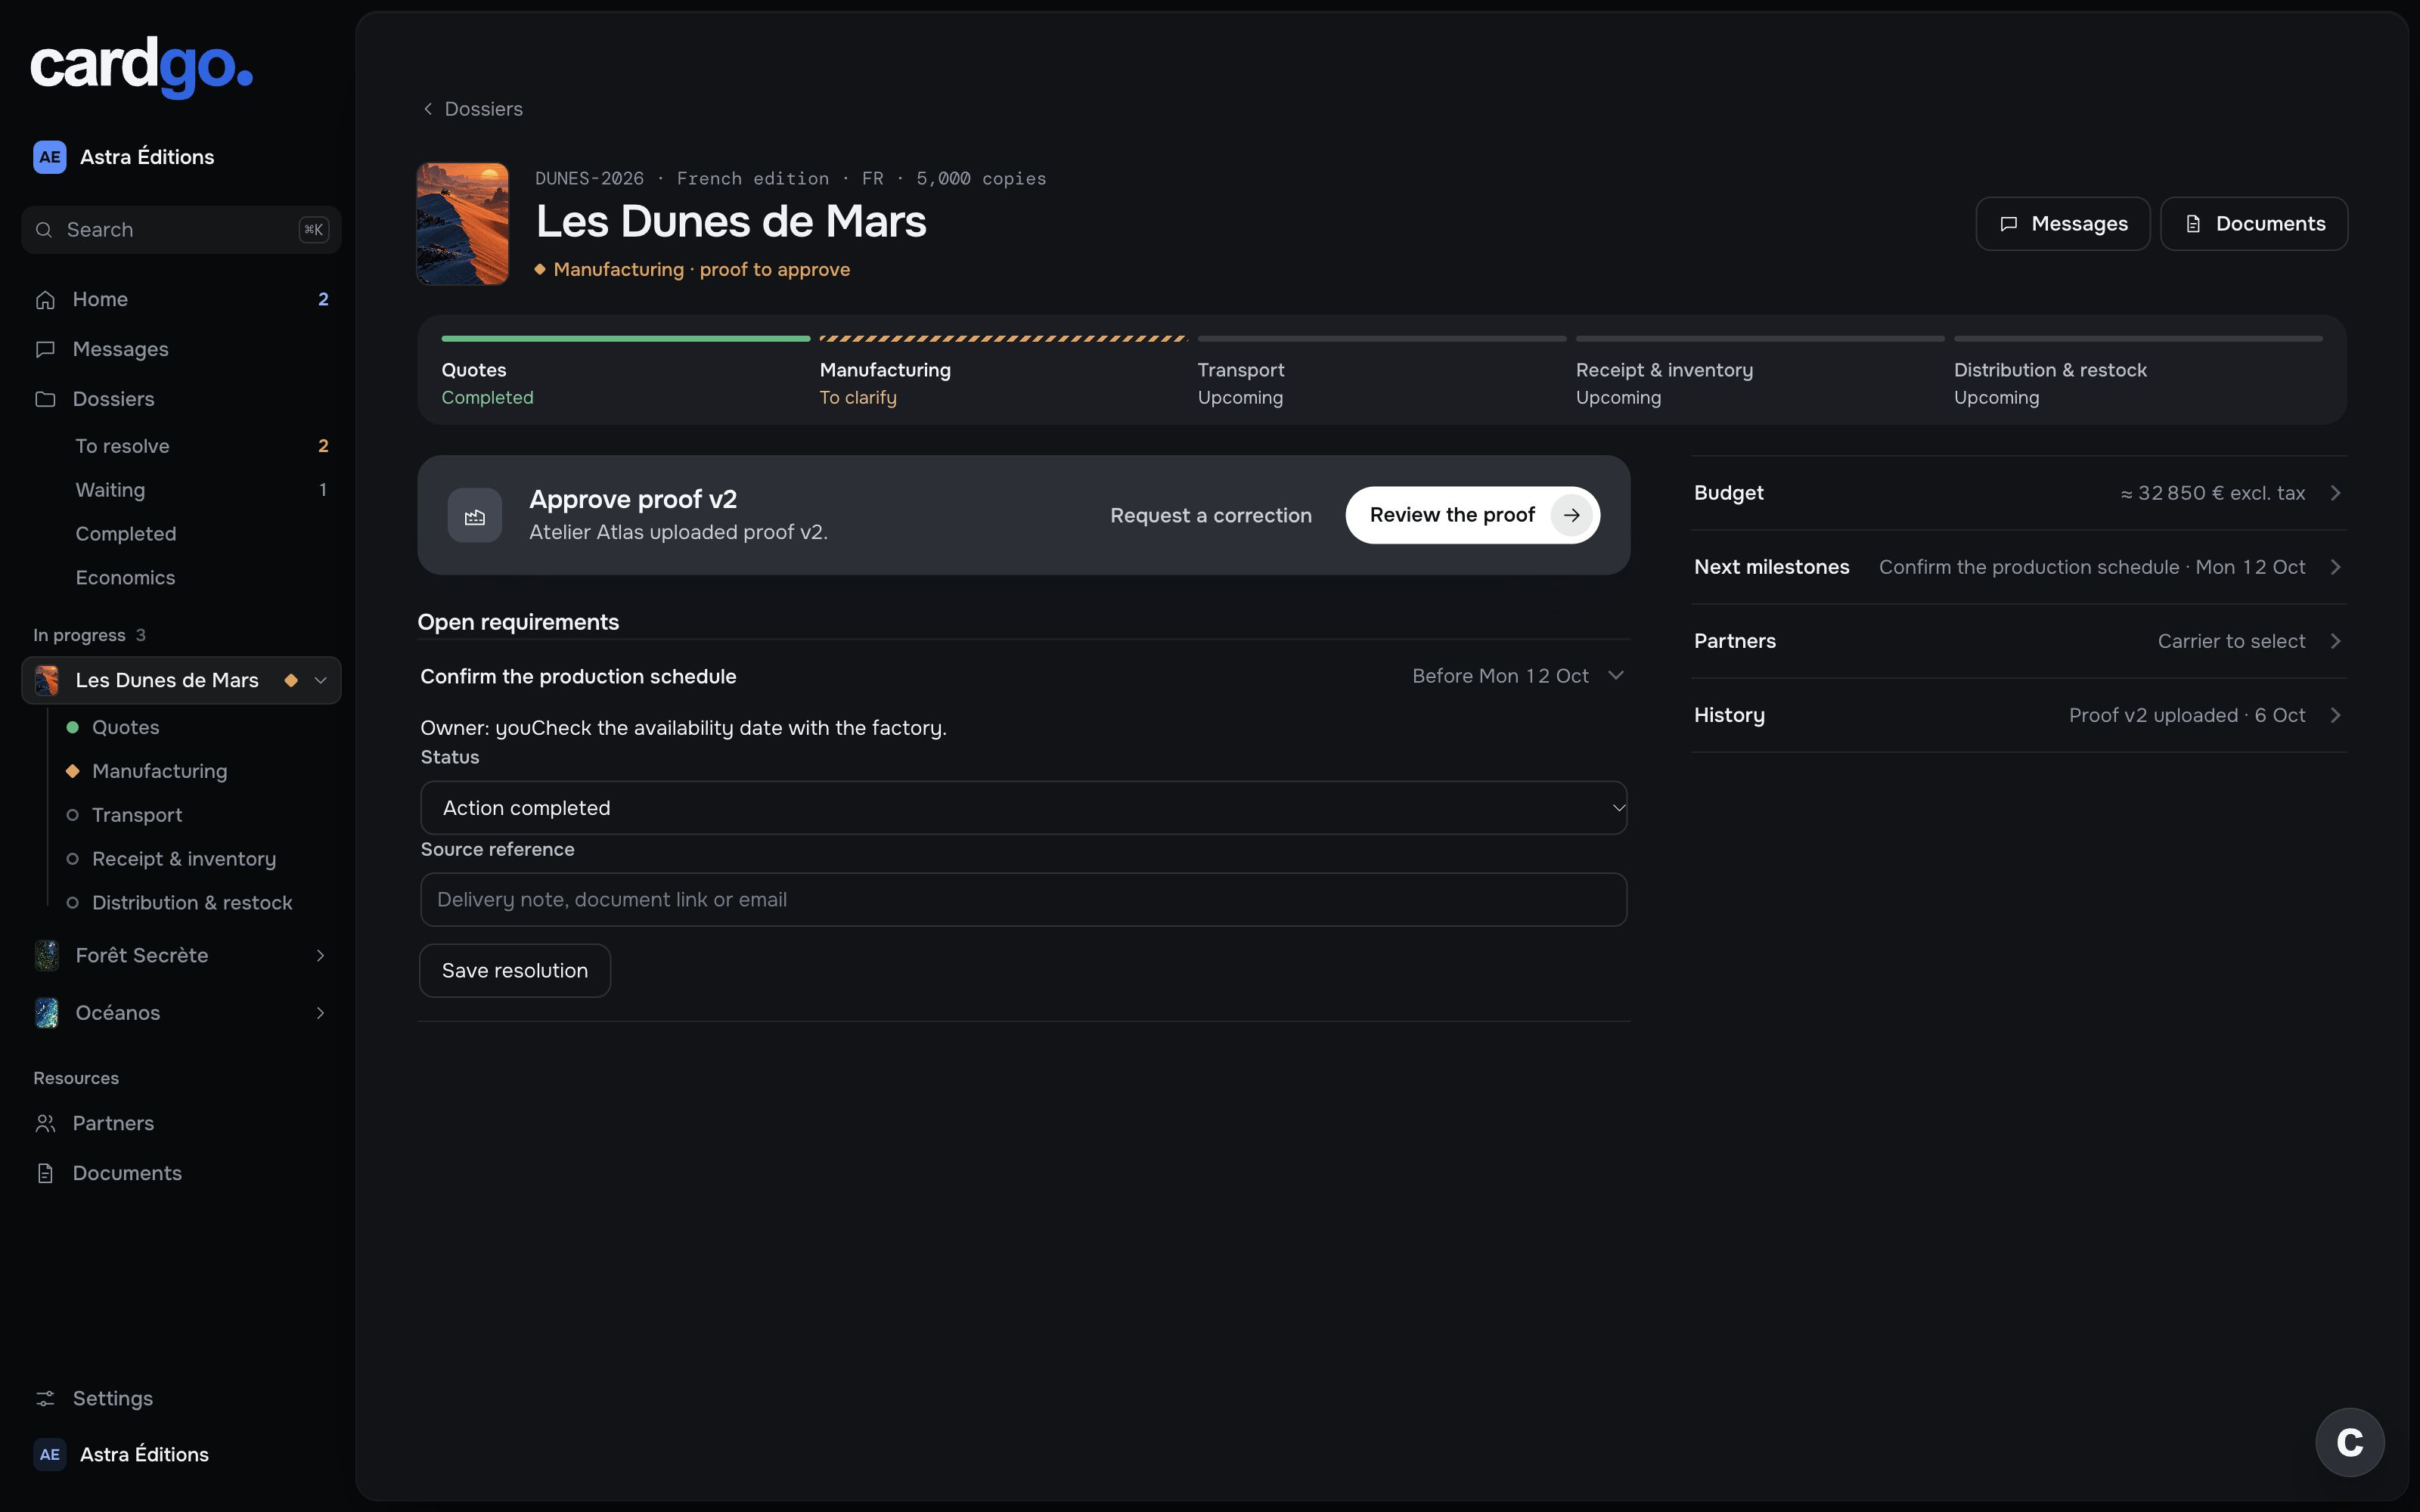
Task: Open the Status dropdown showing Action completed
Action: [1024, 808]
